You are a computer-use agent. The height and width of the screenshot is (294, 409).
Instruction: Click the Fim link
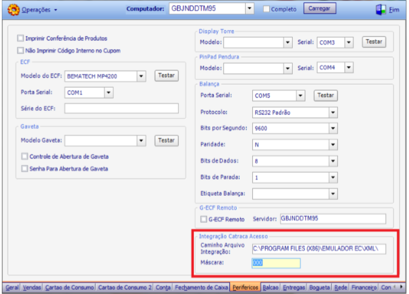point(394,10)
